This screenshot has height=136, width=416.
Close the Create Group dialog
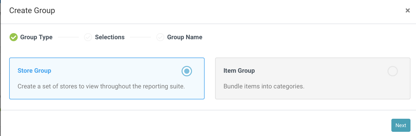point(408,10)
